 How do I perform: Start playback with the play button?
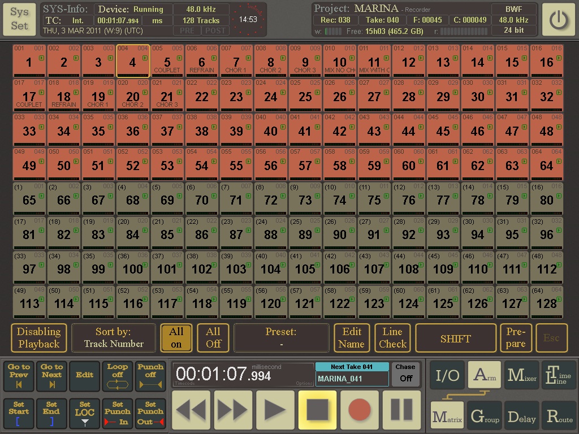(275, 410)
